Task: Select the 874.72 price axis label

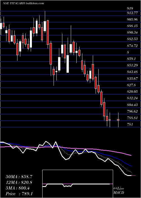Action: [x=133, y=46]
